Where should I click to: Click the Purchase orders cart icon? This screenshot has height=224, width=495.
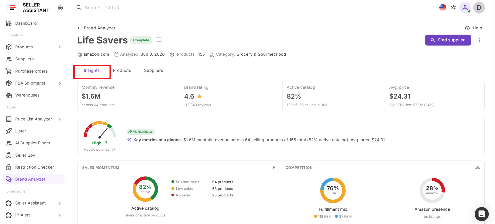tap(9, 71)
